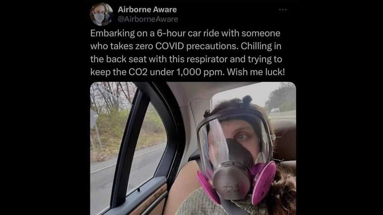Image resolution: width=383 pixels, height=215 pixels.
Task: Click the Airborne Aware profile avatar
Action: 101,14
